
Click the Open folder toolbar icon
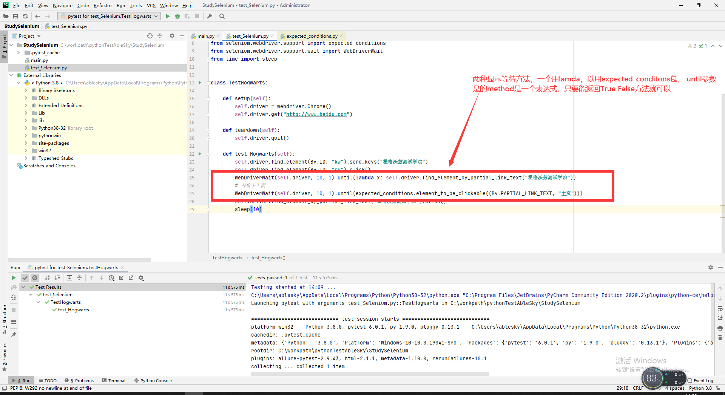(x=6, y=16)
